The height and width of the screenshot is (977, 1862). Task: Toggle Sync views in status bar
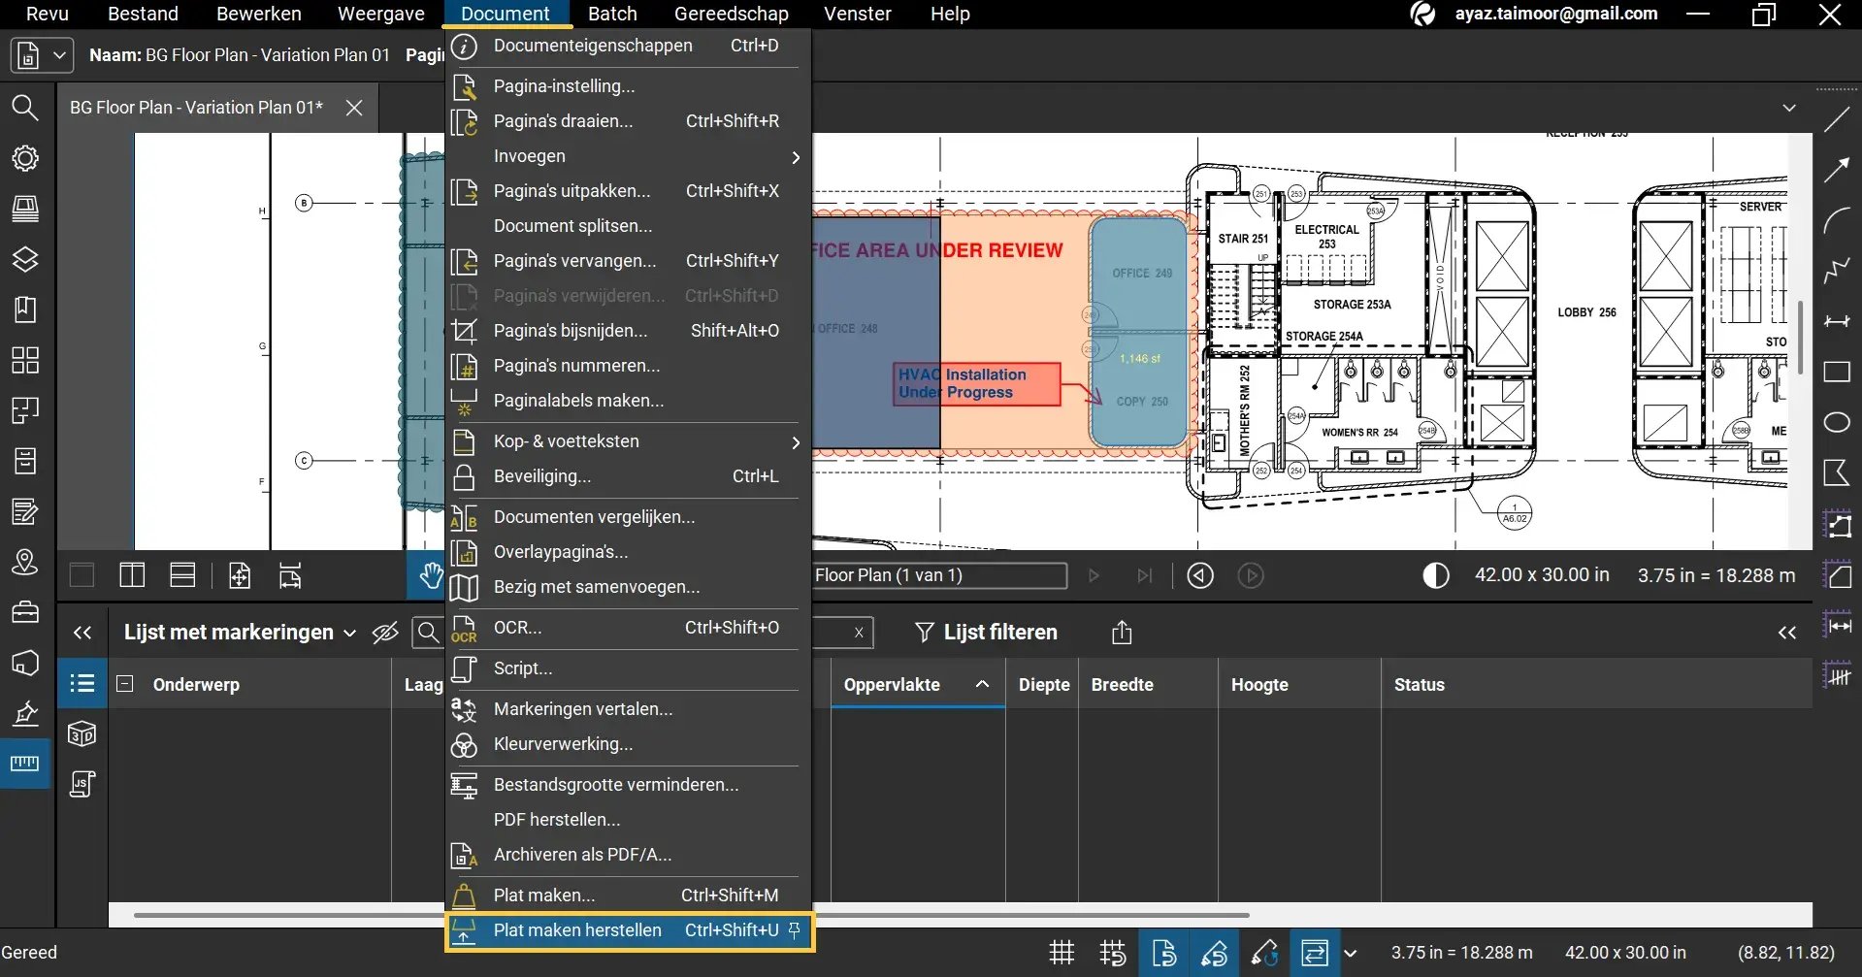pos(1315,953)
